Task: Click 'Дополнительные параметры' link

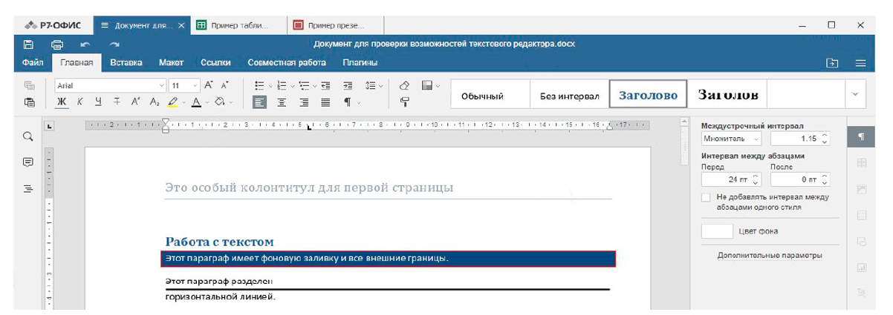Action: 770,256
